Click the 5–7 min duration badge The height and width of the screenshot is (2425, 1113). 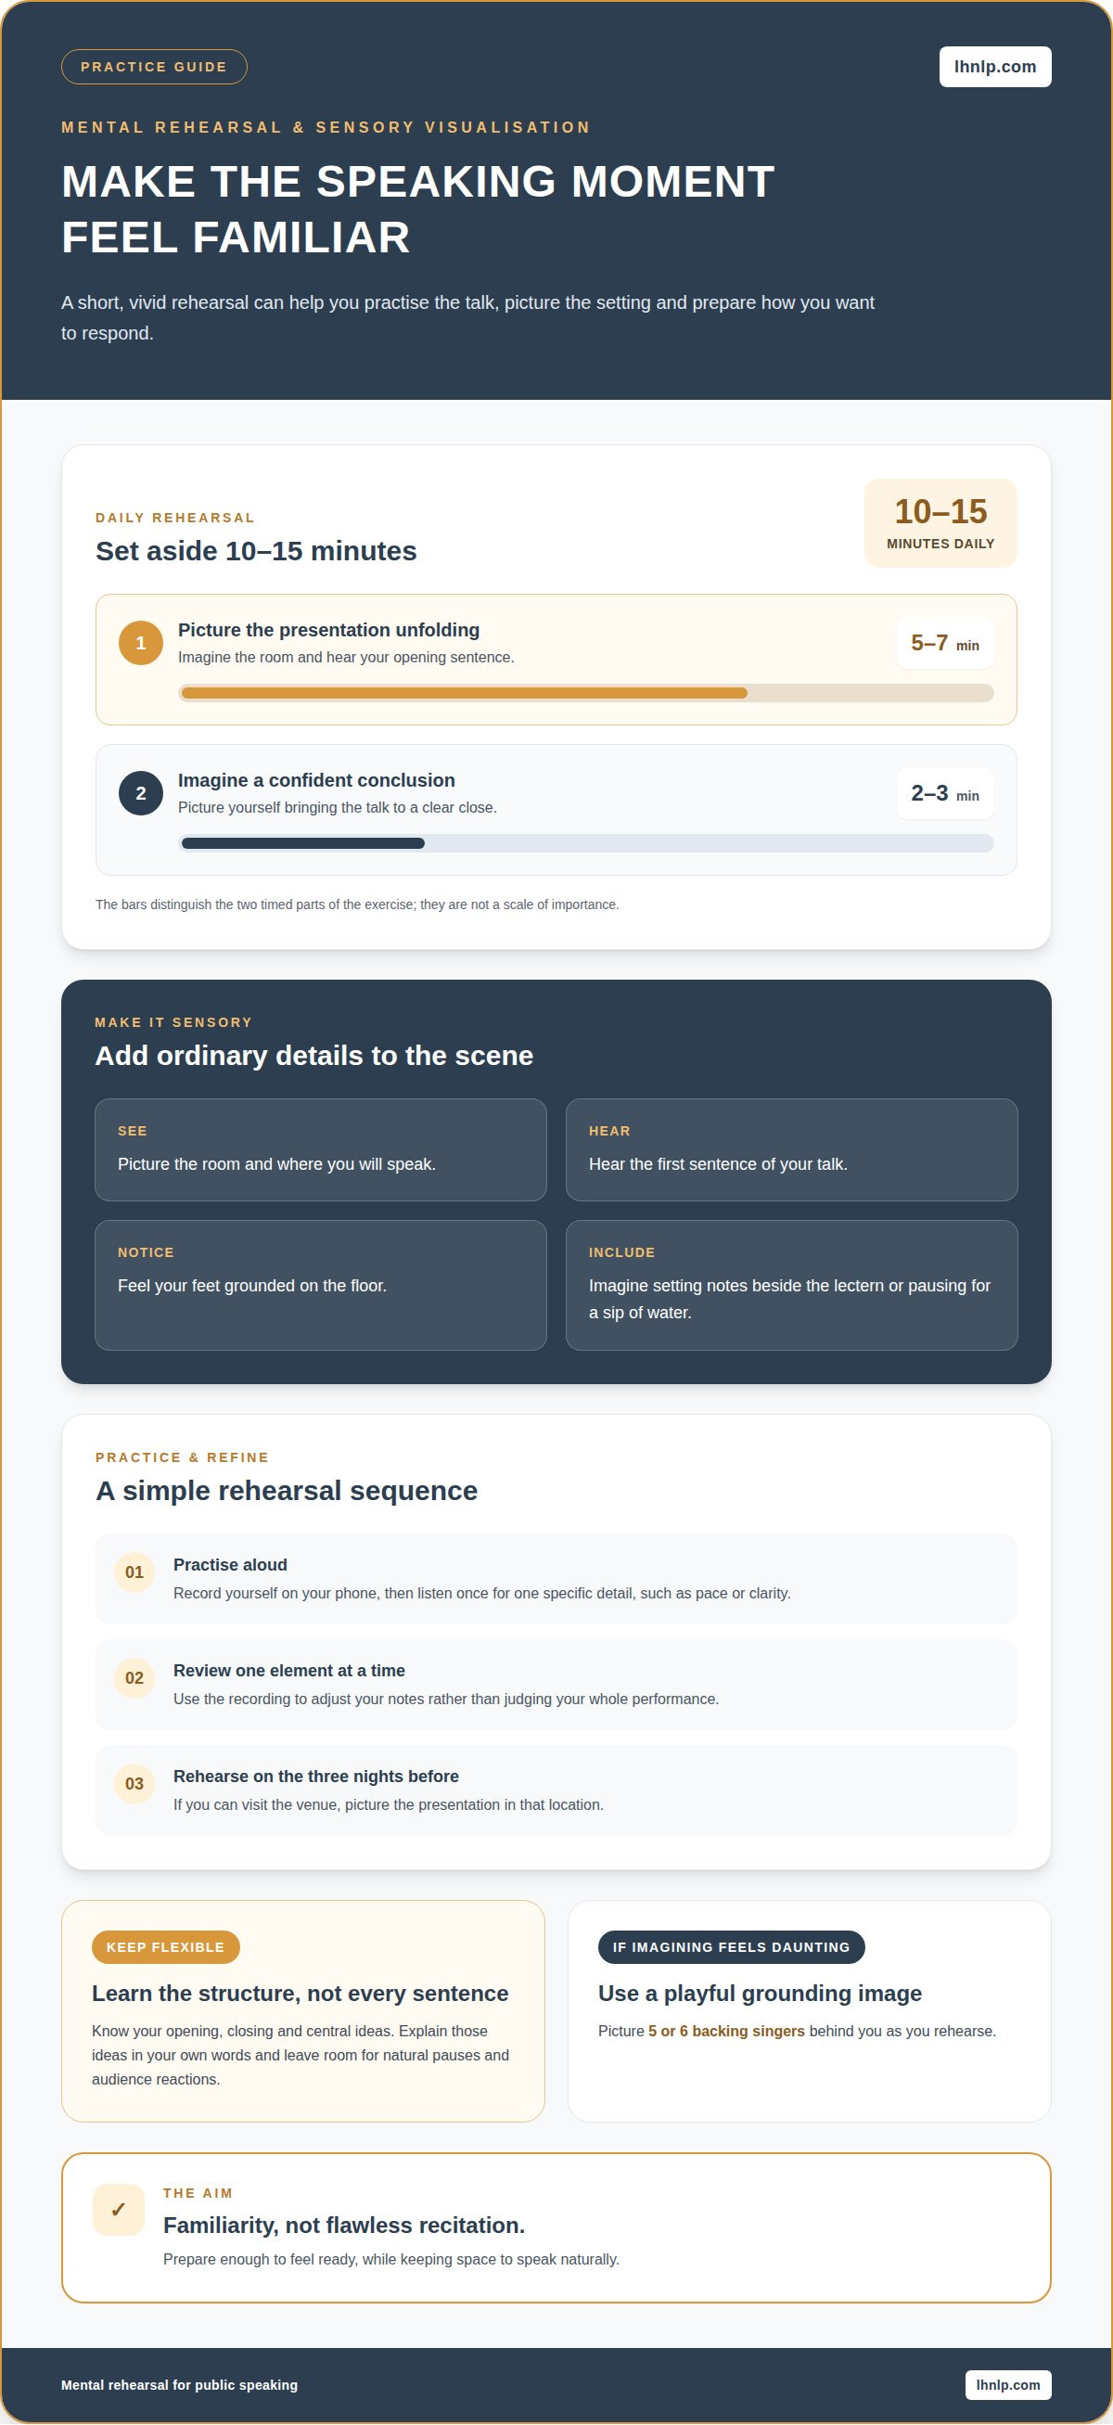[944, 643]
